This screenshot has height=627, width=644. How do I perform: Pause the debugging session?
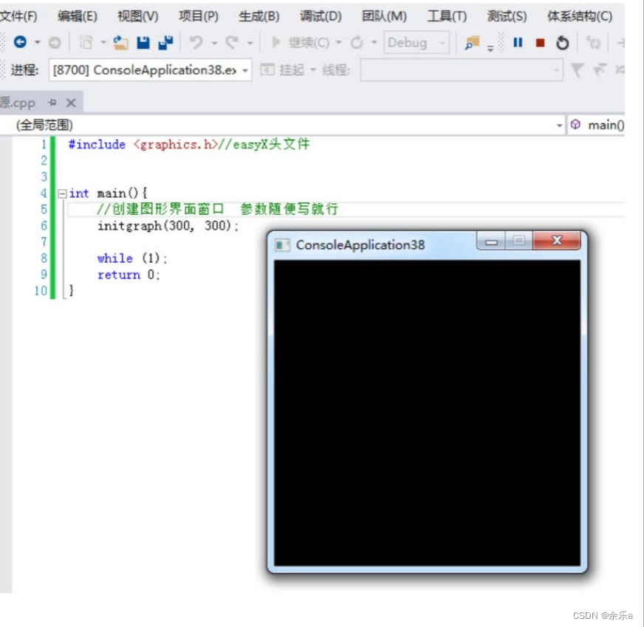518,42
